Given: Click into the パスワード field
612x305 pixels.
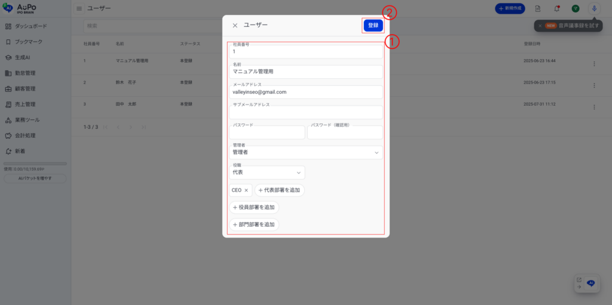Looking at the screenshot, I should point(267,133).
